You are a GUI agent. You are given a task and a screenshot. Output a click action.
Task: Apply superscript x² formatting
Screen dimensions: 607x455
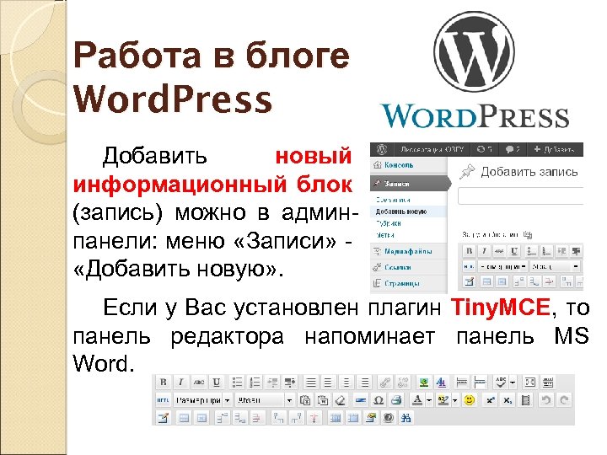490,400
